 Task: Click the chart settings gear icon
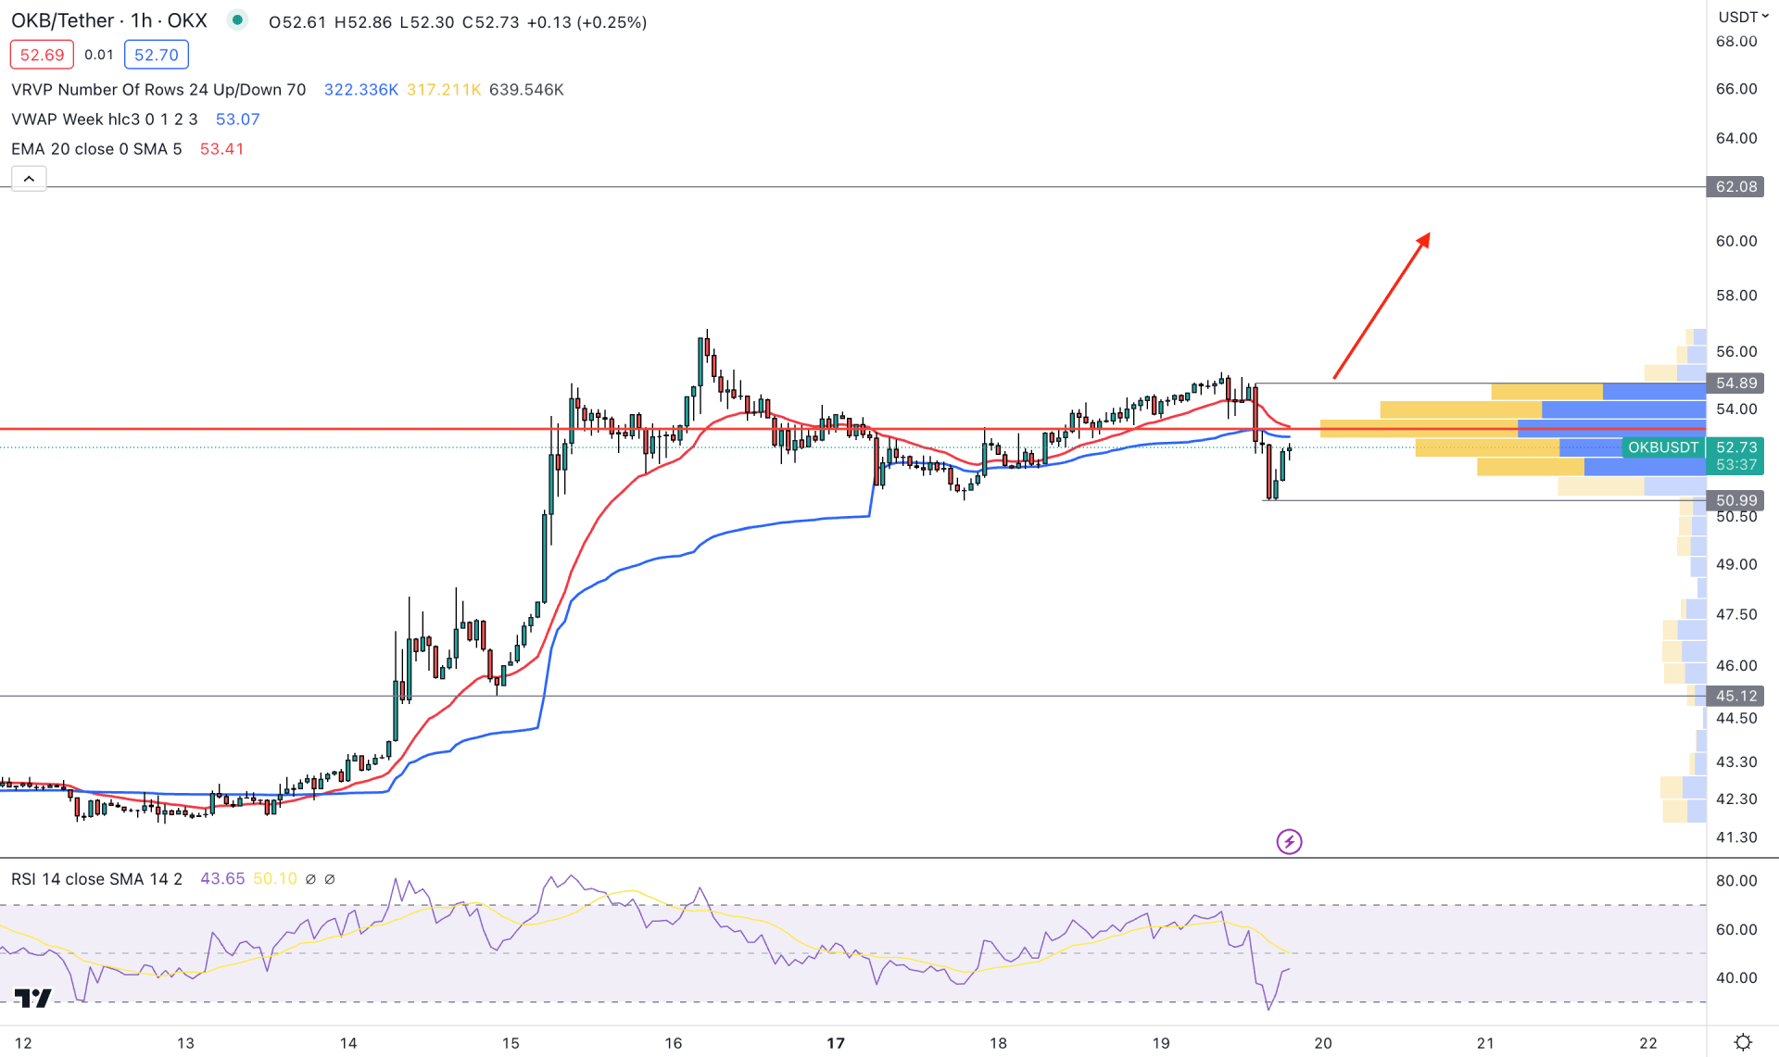pyautogui.click(x=1743, y=1042)
